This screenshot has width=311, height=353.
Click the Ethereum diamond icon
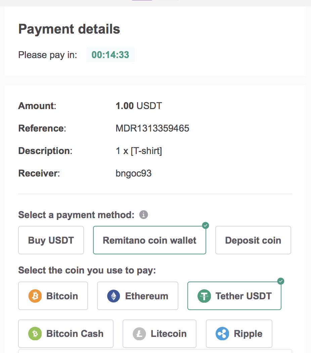click(x=114, y=296)
